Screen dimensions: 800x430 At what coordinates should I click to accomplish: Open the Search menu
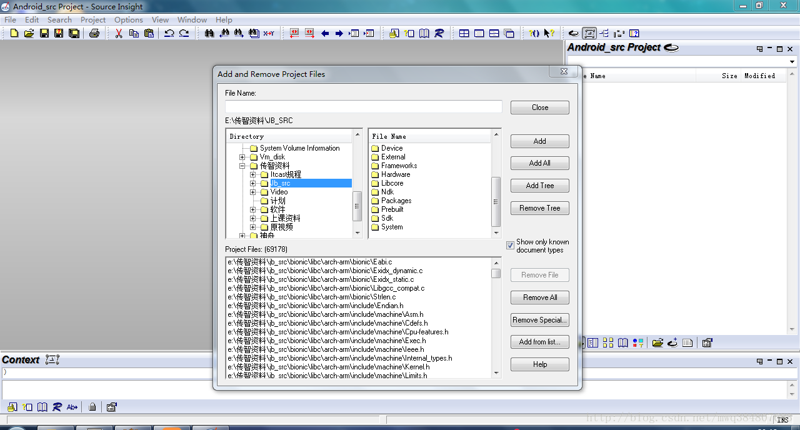tap(59, 19)
